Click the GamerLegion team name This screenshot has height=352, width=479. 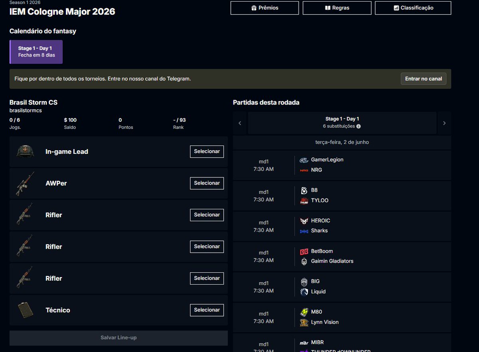[x=327, y=159]
